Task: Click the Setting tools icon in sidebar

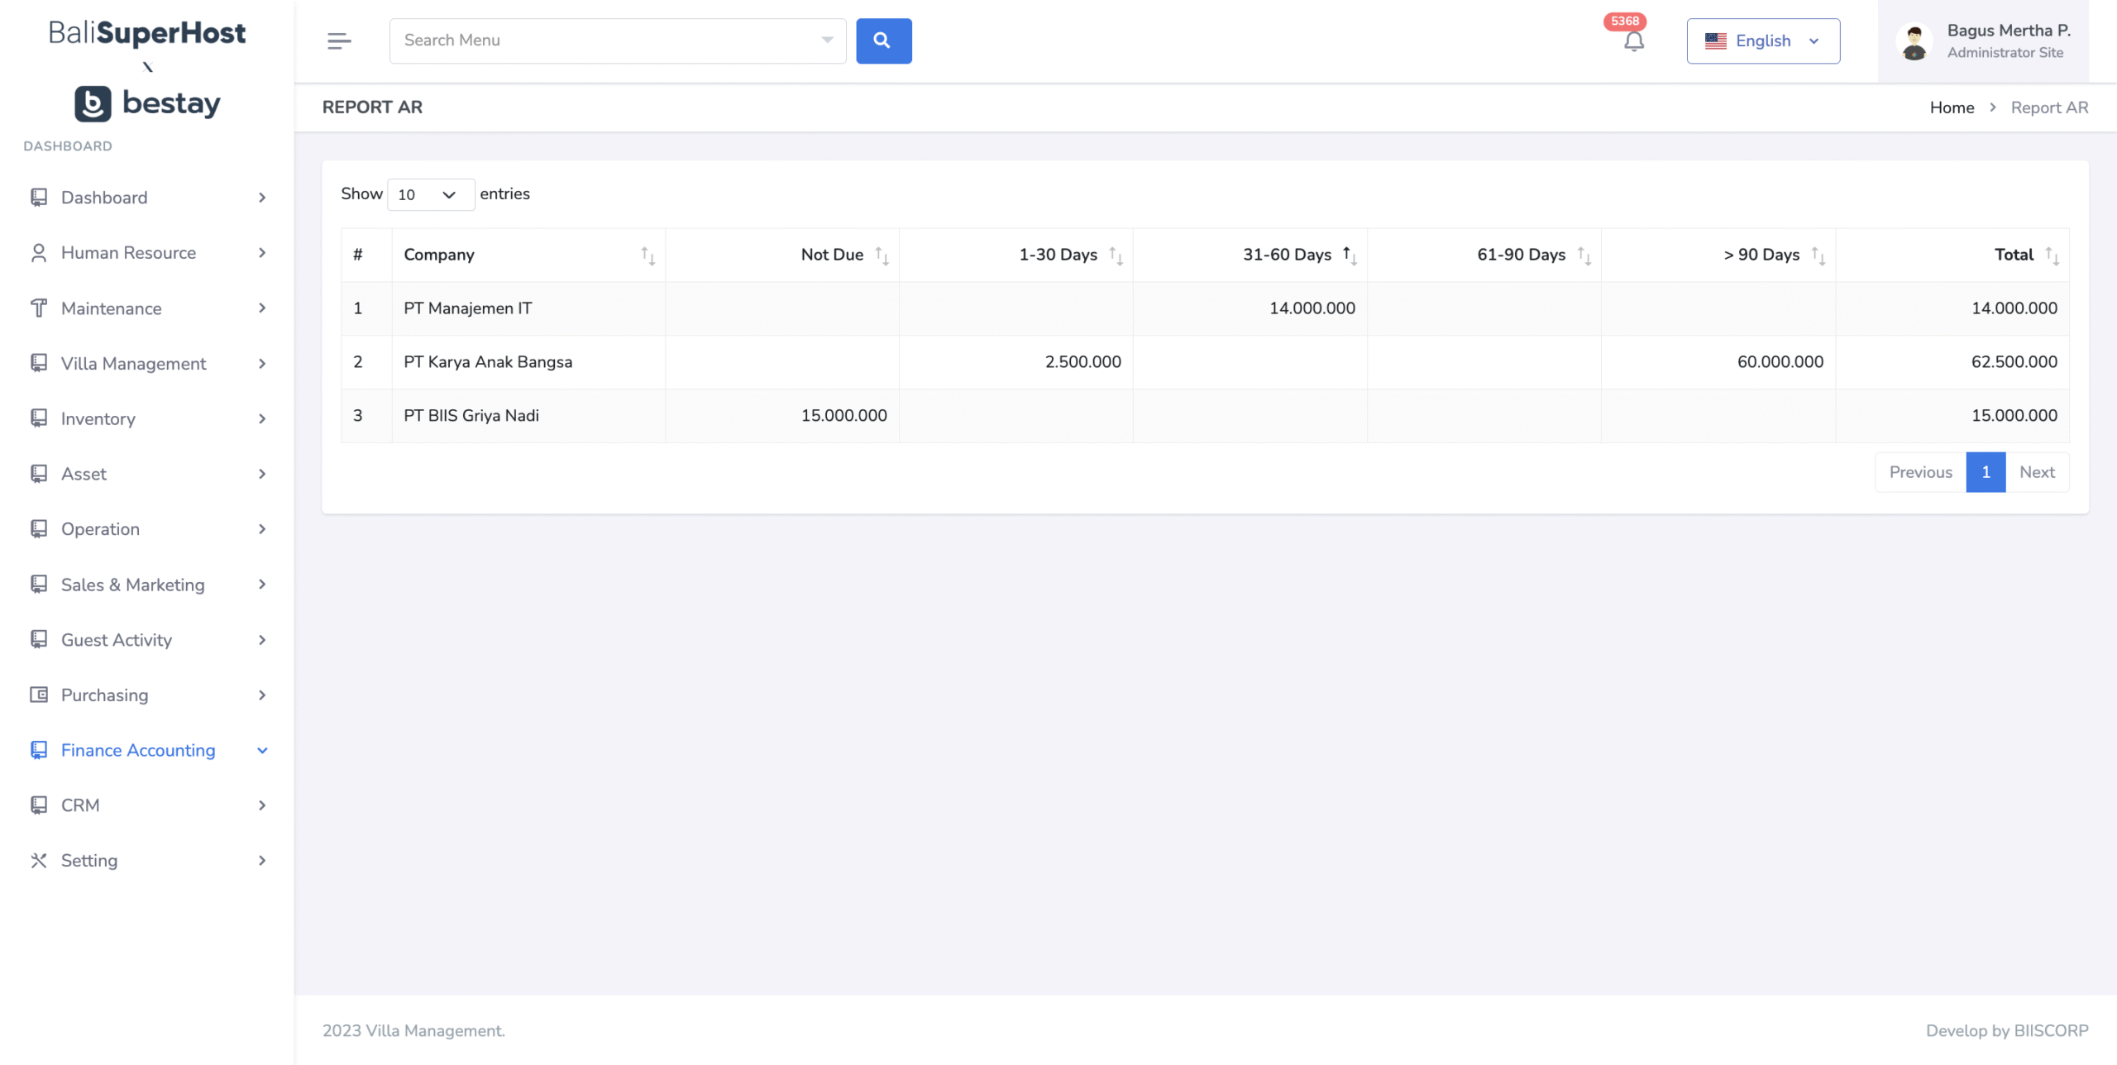Action: [x=39, y=860]
